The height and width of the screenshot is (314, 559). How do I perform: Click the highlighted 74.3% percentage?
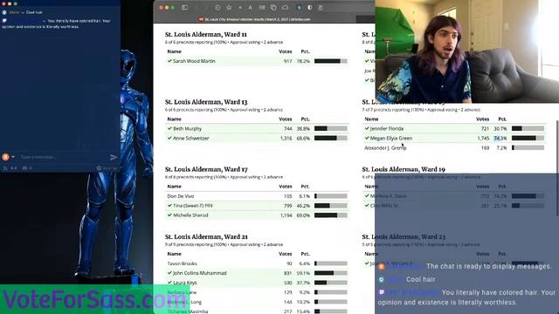coord(500,138)
